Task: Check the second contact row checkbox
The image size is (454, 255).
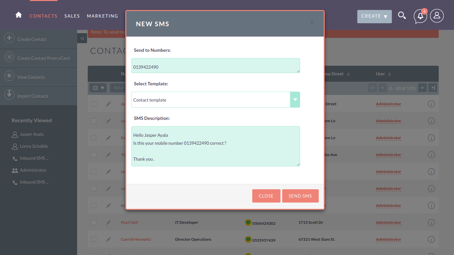Action: [94, 121]
